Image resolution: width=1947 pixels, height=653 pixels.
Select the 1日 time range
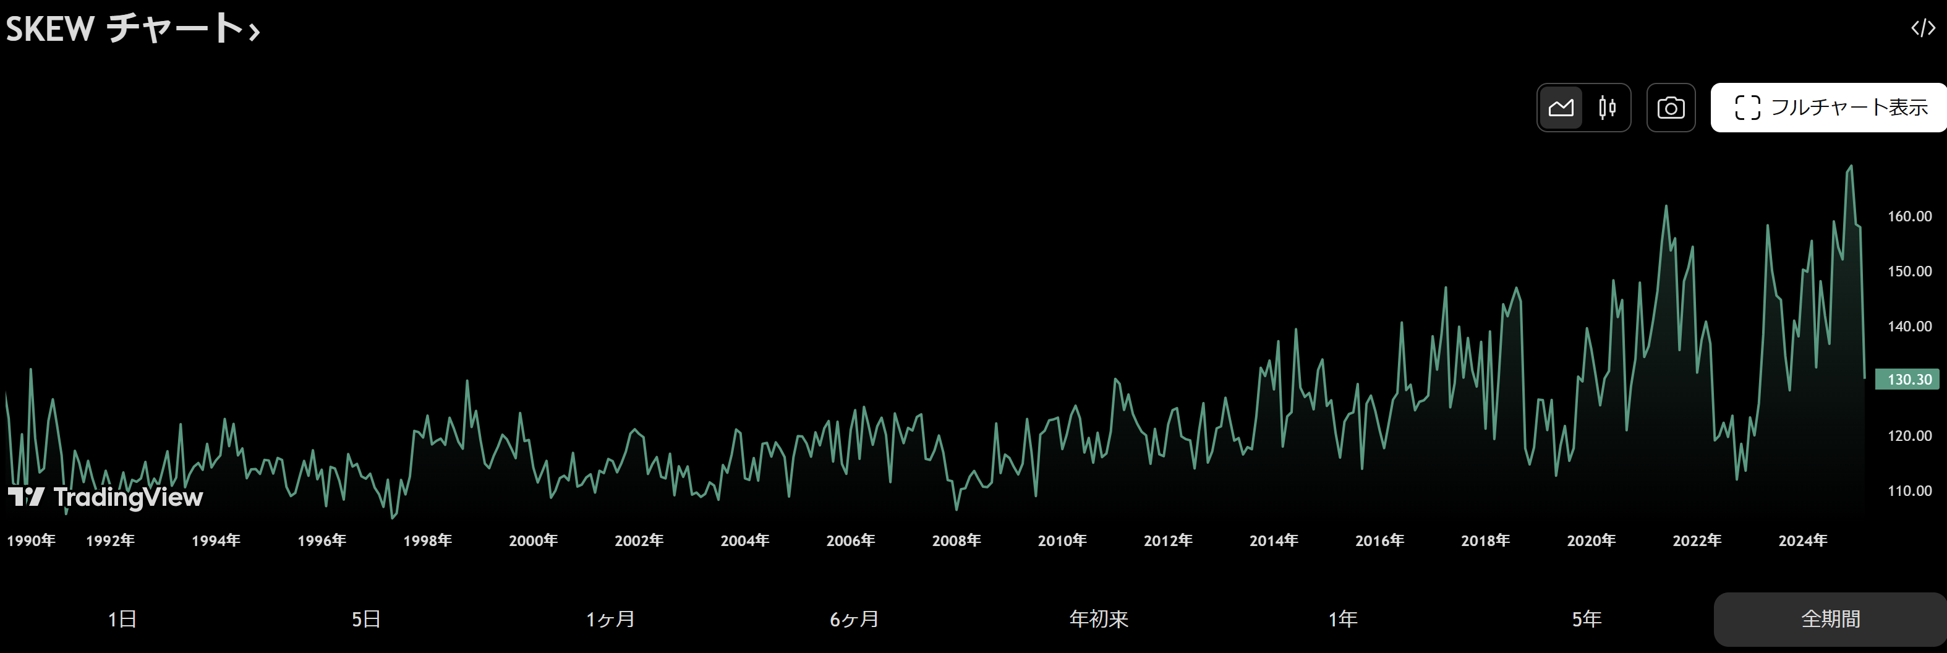click(x=122, y=619)
